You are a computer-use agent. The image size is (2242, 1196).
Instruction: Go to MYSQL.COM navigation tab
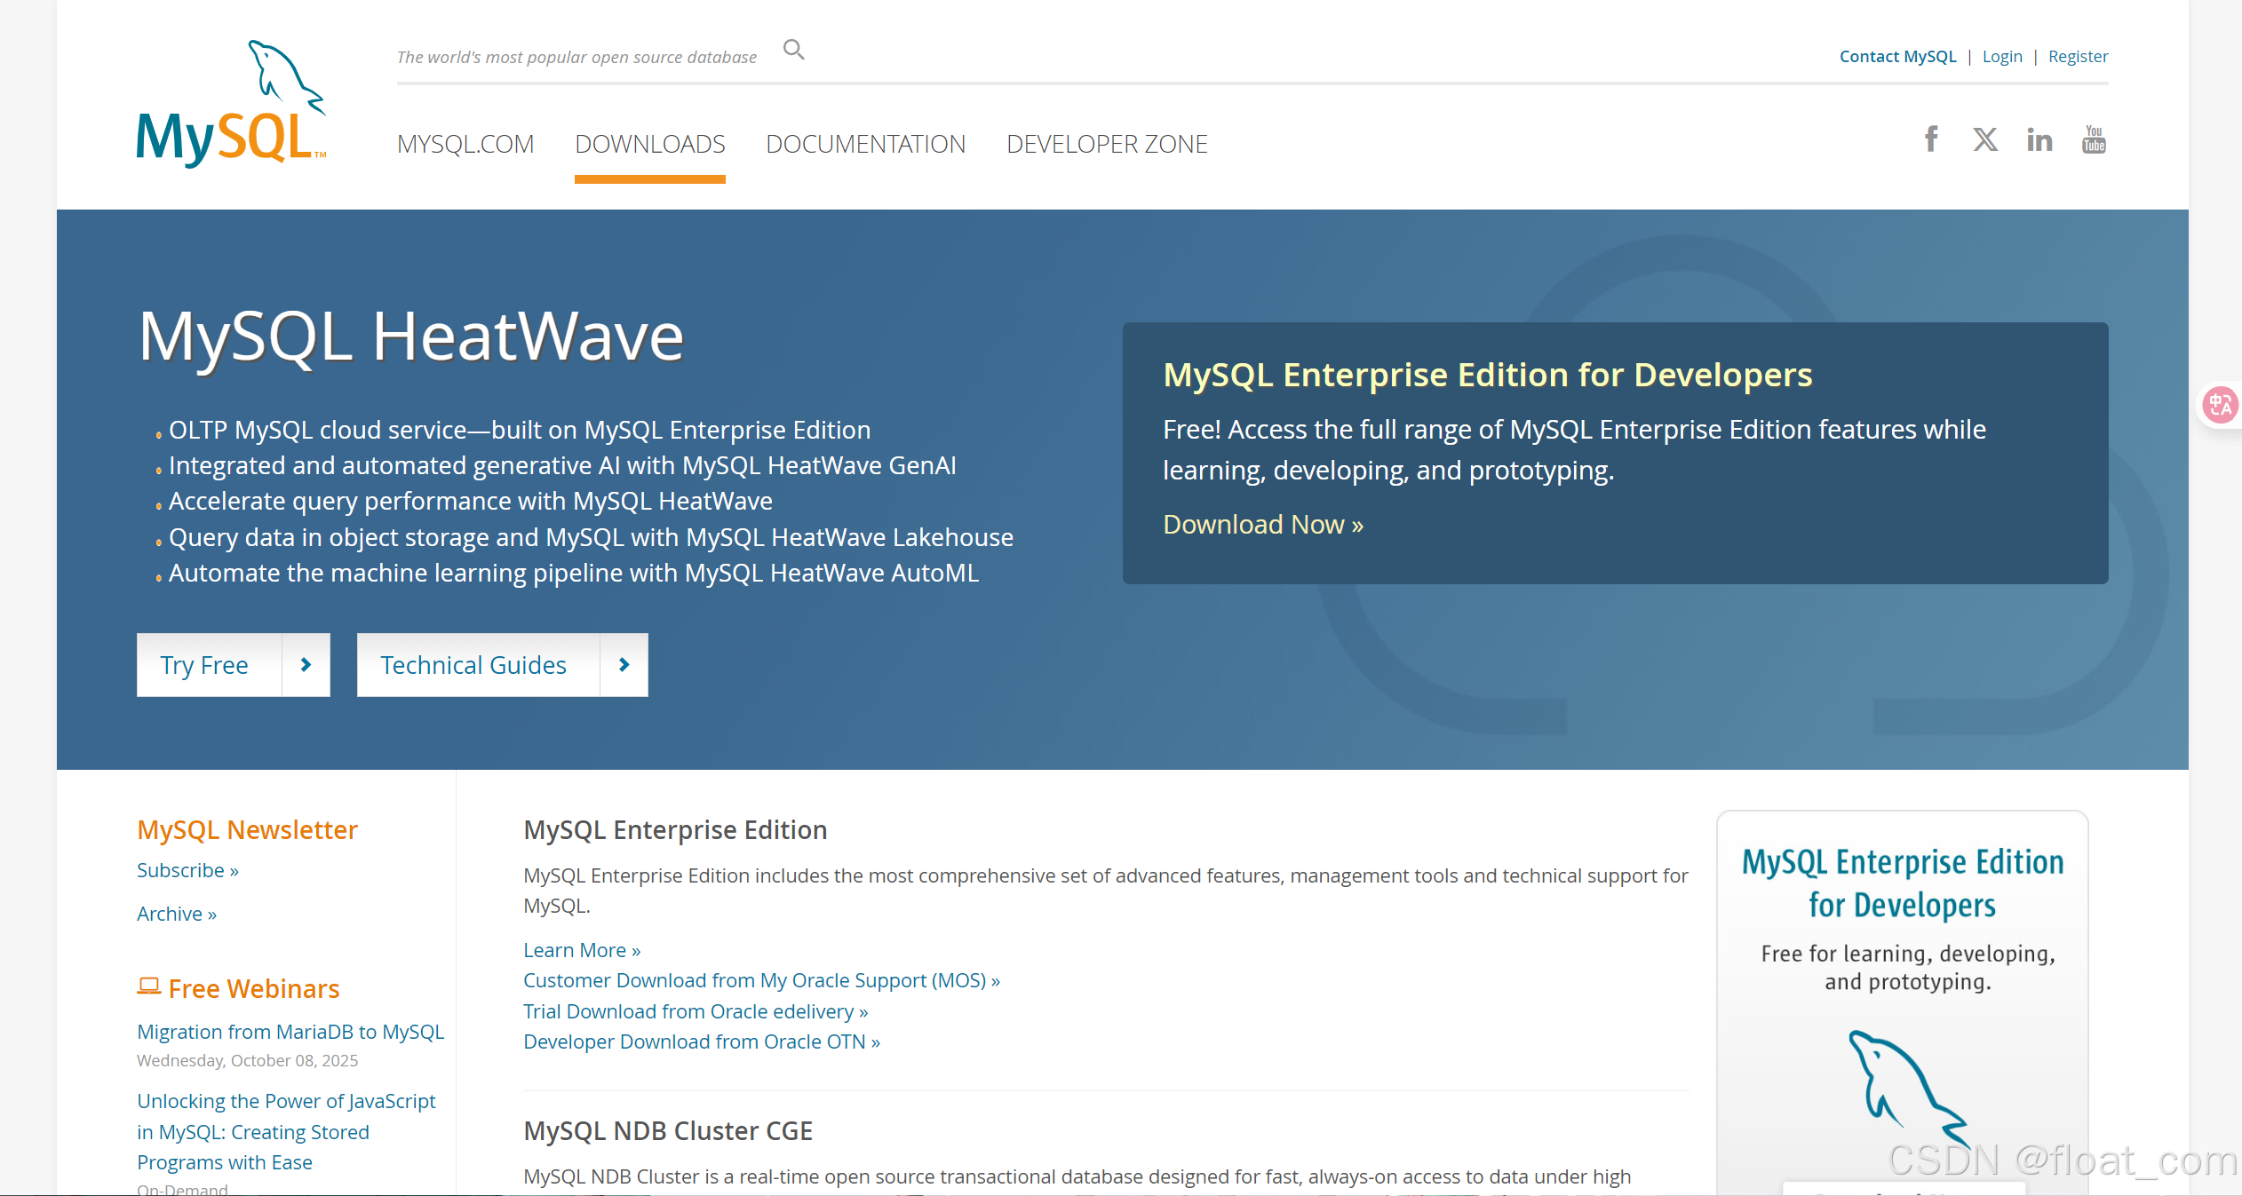(465, 144)
